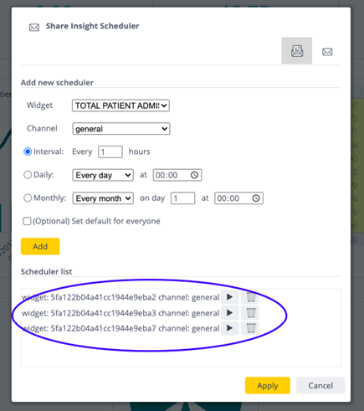Open the scheduler tab icon
Viewport: 364px width, 411px height.
pos(297,51)
